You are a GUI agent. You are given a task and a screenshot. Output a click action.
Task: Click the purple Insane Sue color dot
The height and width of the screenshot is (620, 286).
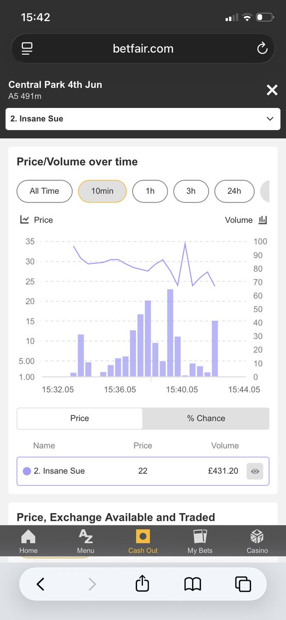pos(27,471)
